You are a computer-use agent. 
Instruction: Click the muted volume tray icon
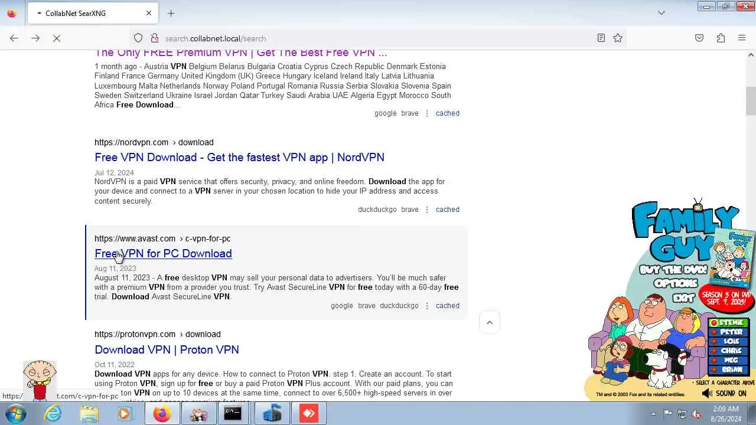(697, 414)
